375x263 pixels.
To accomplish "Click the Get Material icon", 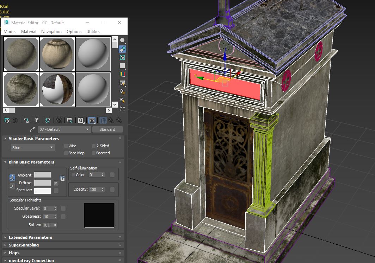I will tap(7, 120).
